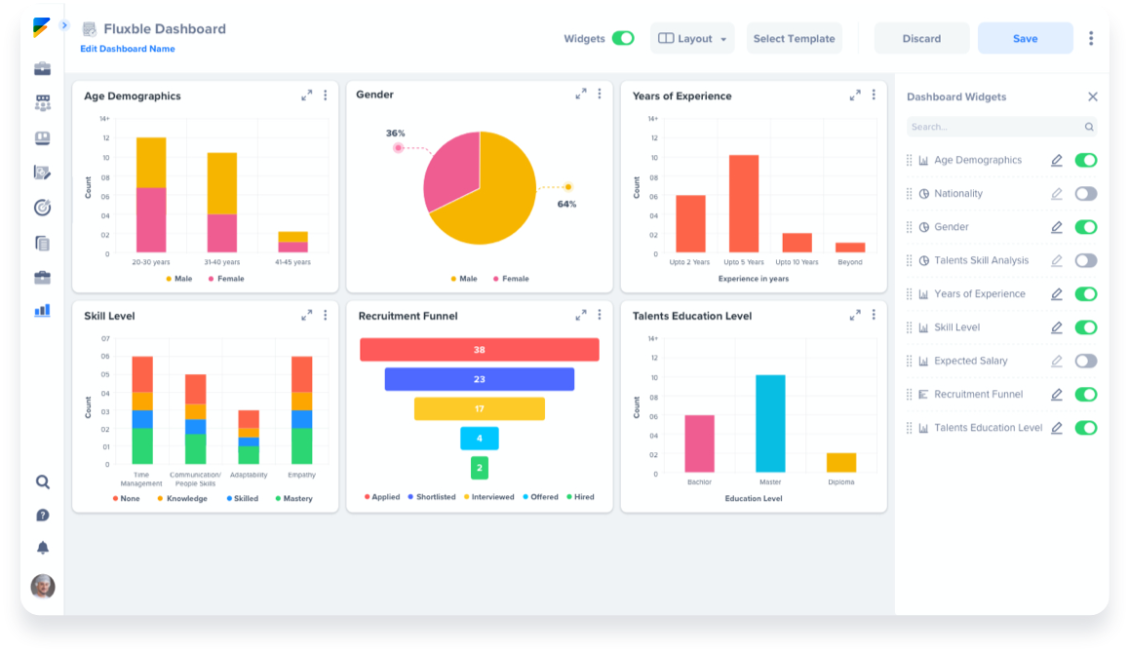
Task: Open Talents Education Level card options menu
Action: point(875,315)
